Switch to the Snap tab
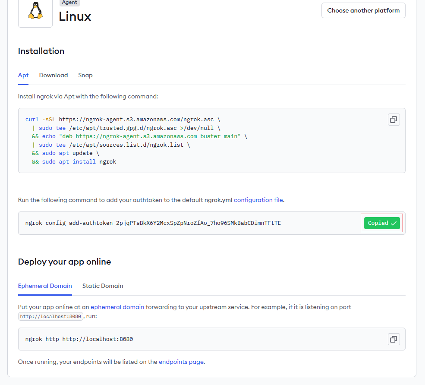Viewport: 425px width, 385px height. [85, 76]
